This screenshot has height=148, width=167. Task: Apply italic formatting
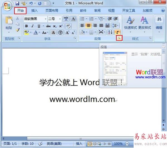click(33, 26)
